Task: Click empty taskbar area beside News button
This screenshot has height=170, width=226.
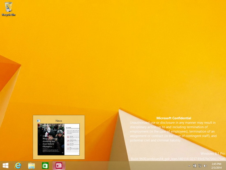Action: point(115,165)
